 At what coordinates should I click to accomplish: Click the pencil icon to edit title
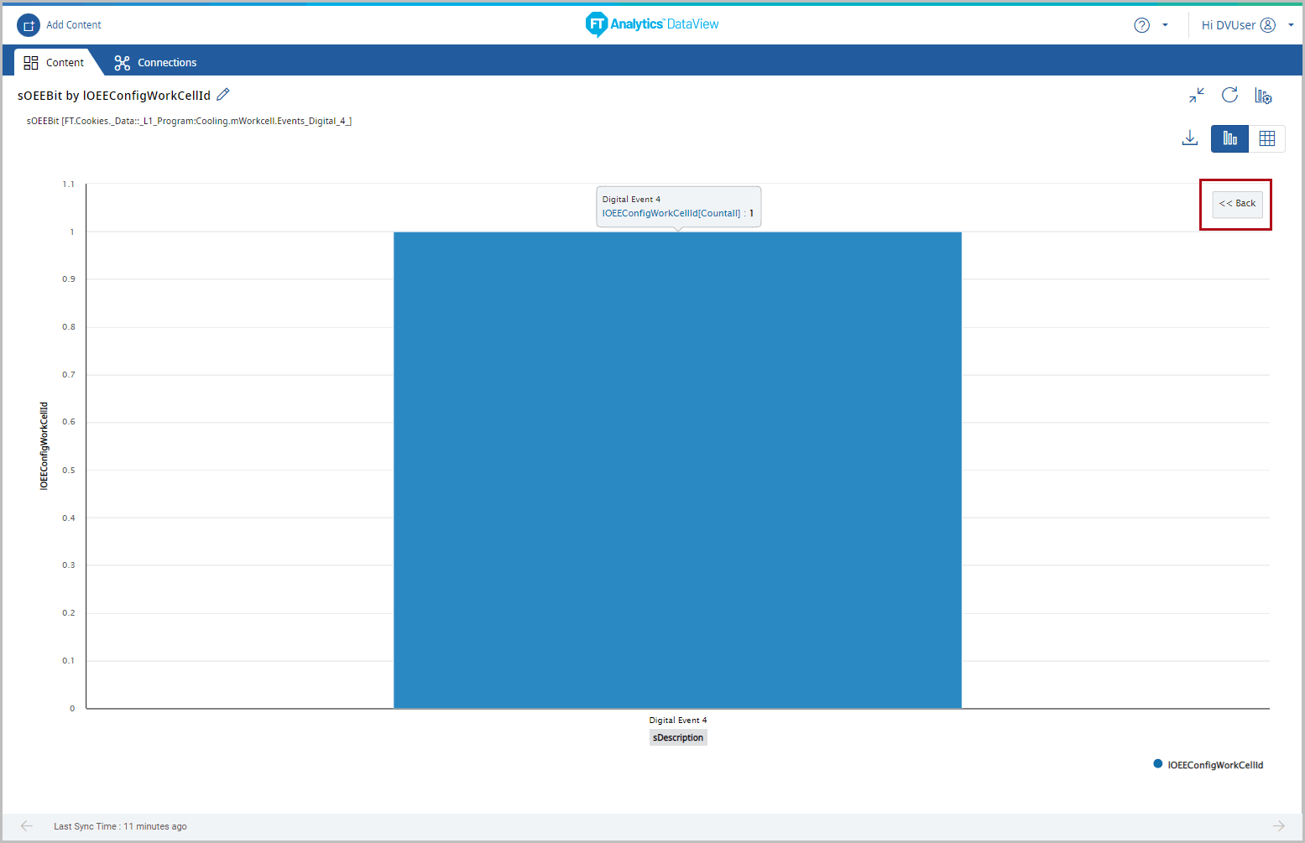pyautogui.click(x=223, y=95)
